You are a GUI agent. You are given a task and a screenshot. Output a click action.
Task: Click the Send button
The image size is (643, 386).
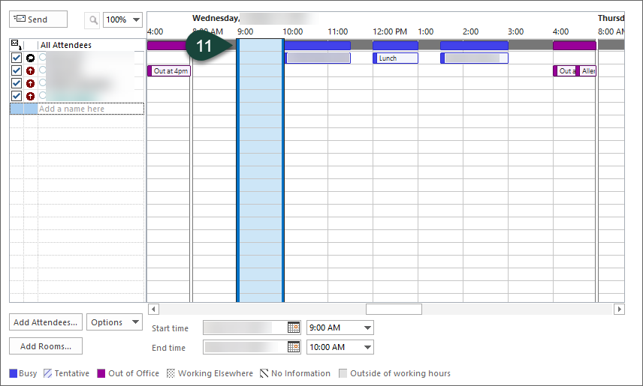pyautogui.click(x=38, y=19)
